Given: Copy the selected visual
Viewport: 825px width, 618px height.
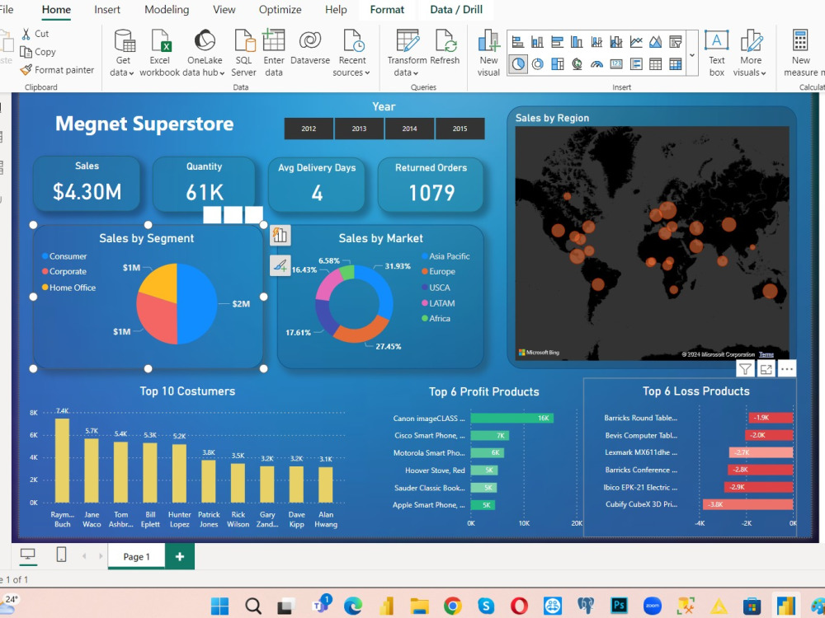Looking at the screenshot, I should [38, 51].
